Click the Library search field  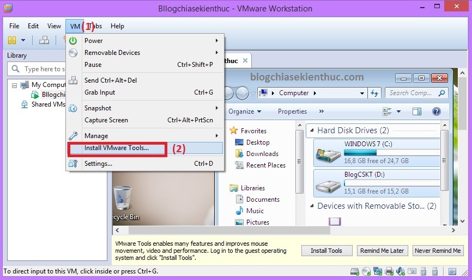[x=36, y=69]
